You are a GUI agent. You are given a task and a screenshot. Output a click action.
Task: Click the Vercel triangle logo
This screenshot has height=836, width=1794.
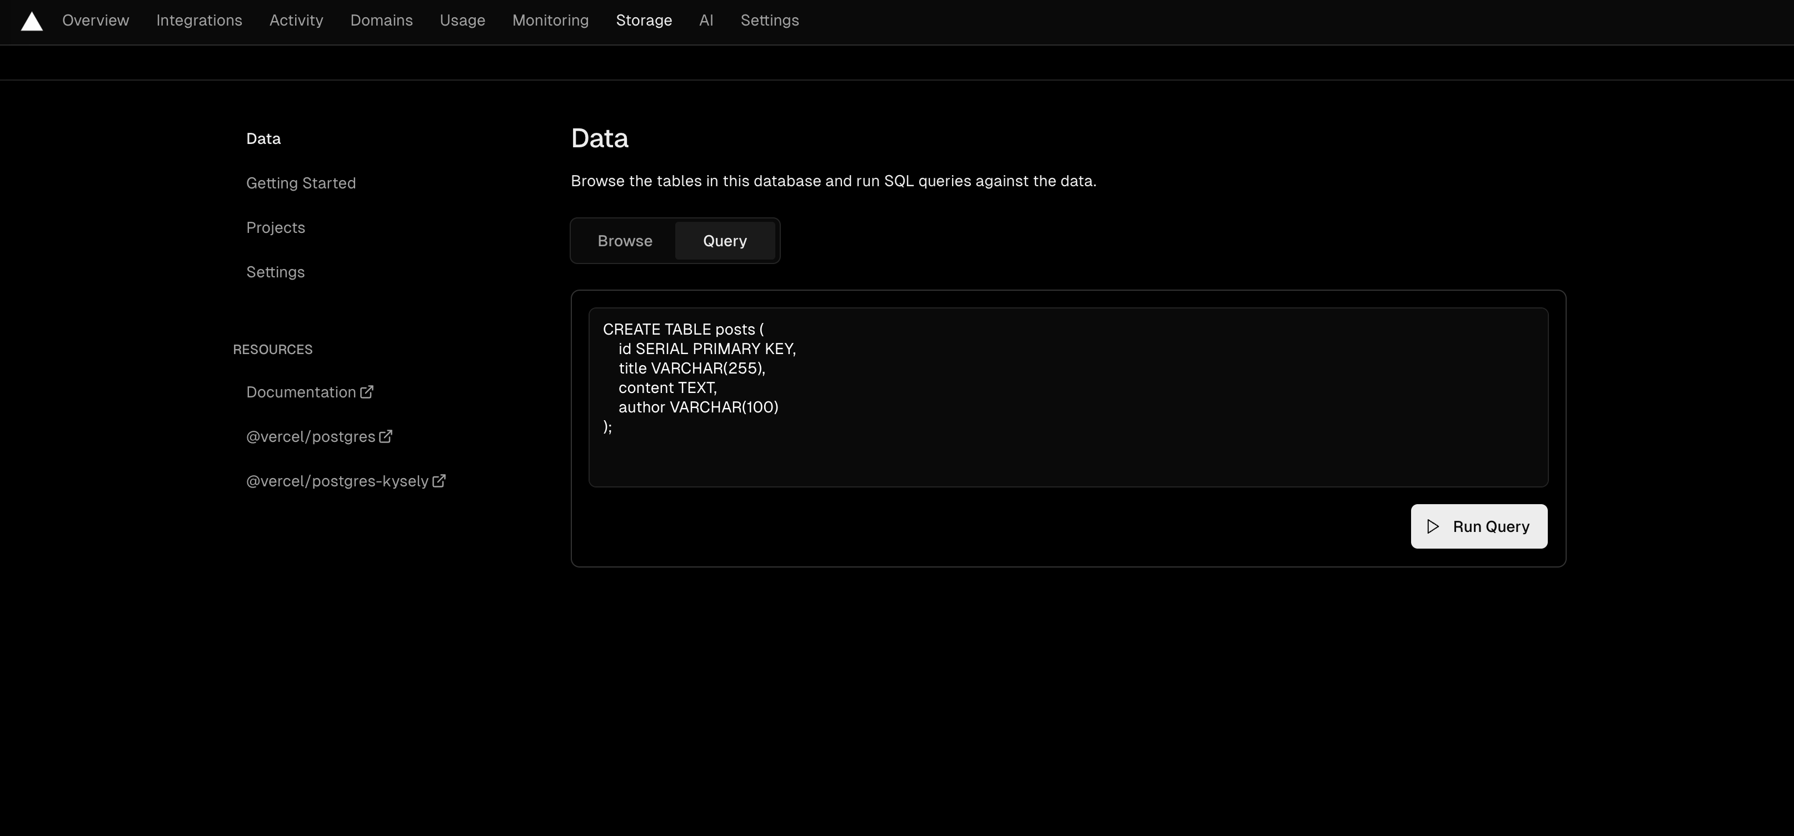pos(31,22)
